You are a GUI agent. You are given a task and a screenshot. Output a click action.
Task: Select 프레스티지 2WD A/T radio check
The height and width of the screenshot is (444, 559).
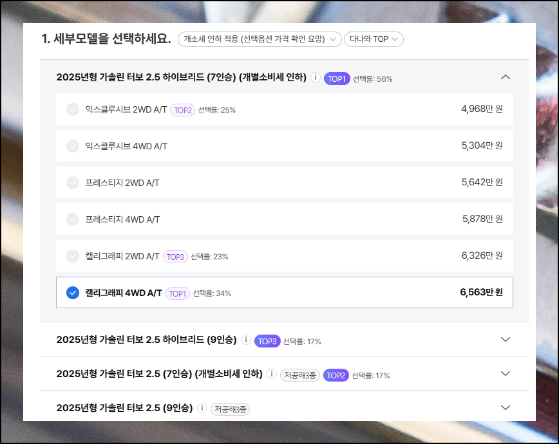point(73,183)
